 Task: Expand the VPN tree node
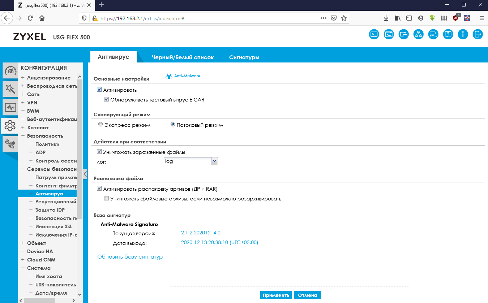[x=23, y=103]
